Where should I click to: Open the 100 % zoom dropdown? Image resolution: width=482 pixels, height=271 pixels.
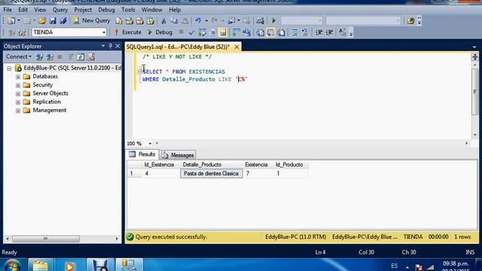(150, 144)
